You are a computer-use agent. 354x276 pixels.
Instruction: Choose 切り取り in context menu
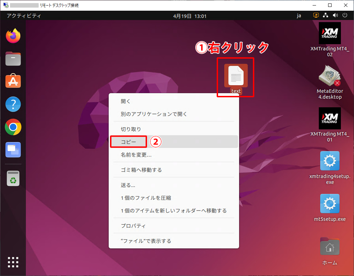click(x=131, y=129)
